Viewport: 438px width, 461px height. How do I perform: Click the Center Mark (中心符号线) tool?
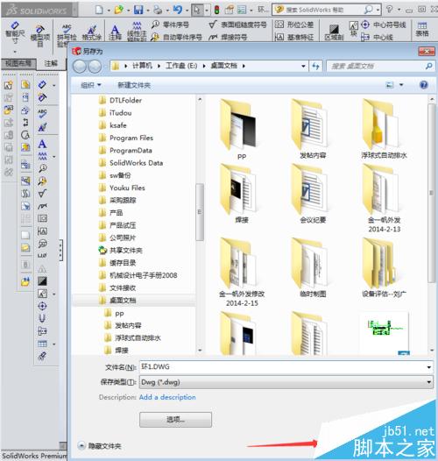384,25
